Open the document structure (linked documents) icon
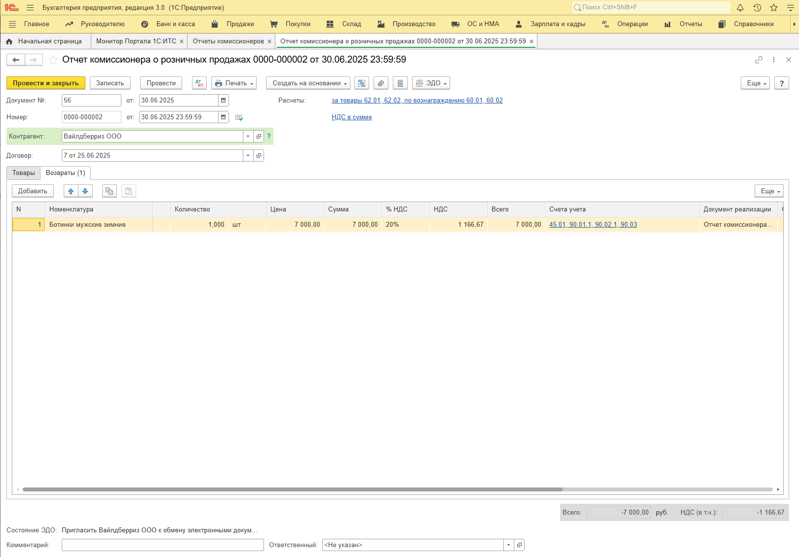Screen dimensions: 799x557 pos(362,83)
